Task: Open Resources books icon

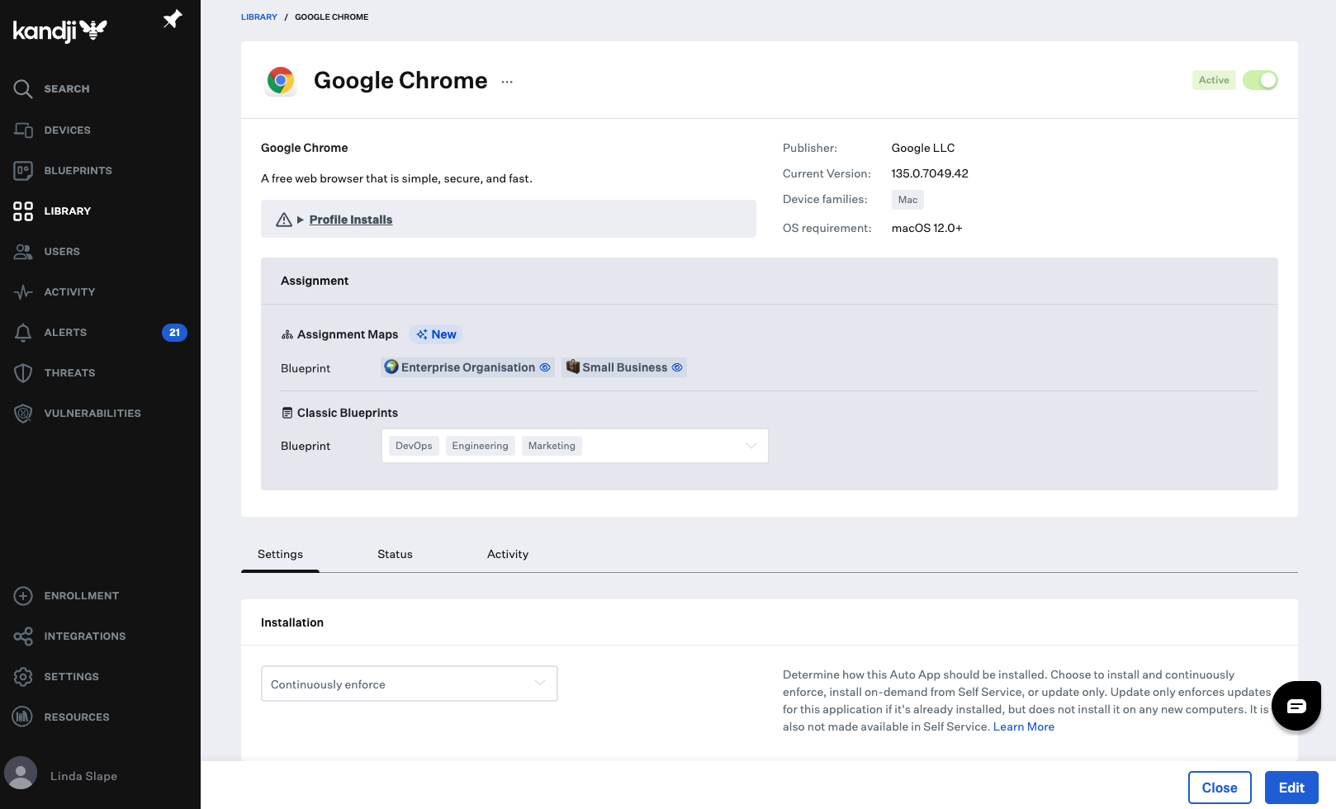Action: click(23, 717)
